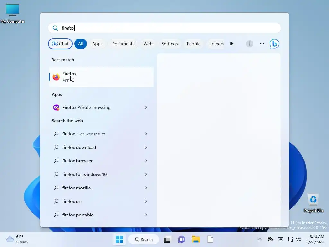Switch to the Folders filter tab
Viewport: 329px width, 247px height.
click(x=216, y=44)
